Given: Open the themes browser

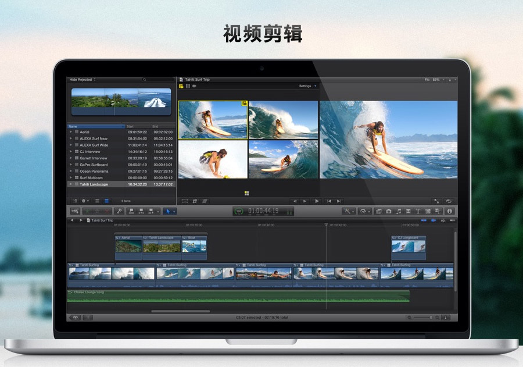Looking at the screenshot, I should 438,211.
